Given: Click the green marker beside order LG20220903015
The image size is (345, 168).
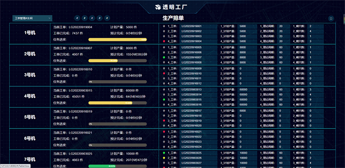Looking at the screenshot, I should coord(164,100).
